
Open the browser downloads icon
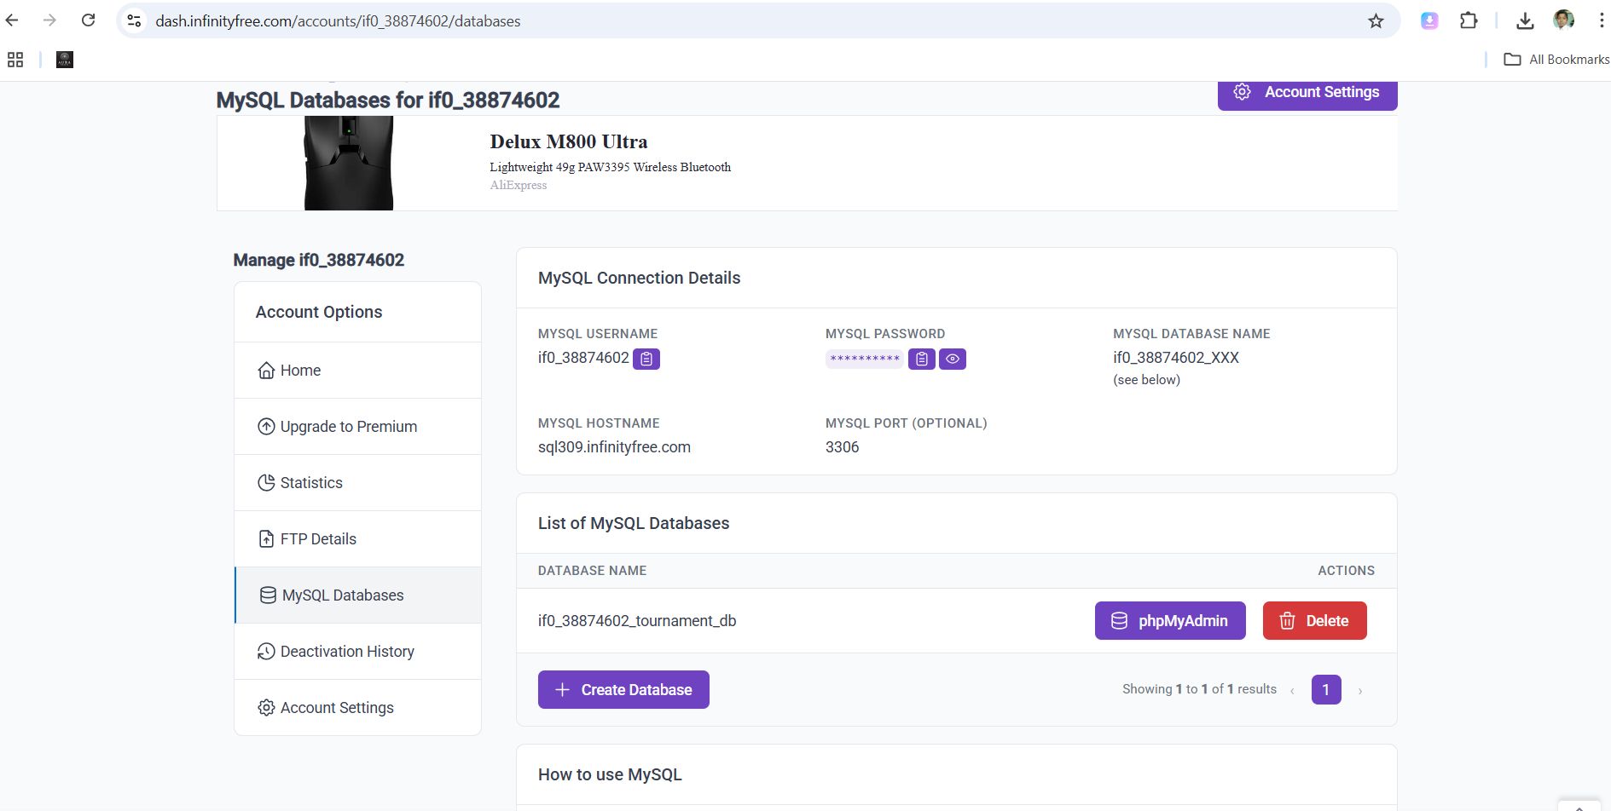click(1525, 21)
